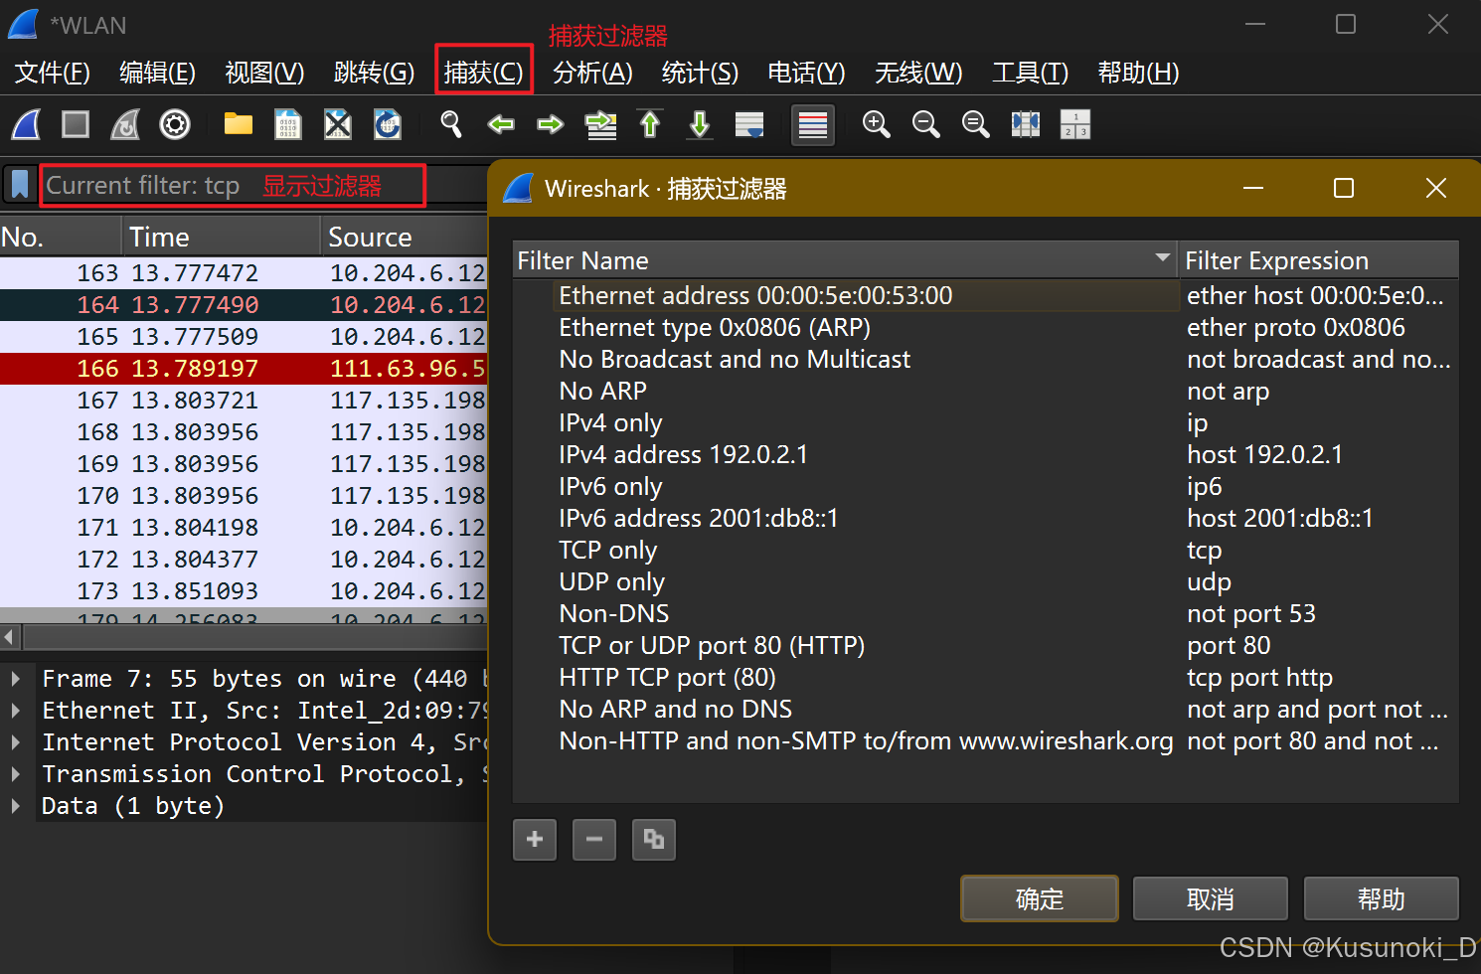Screen dimensions: 1481x974
Task: Save the capture file
Action: (288, 124)
